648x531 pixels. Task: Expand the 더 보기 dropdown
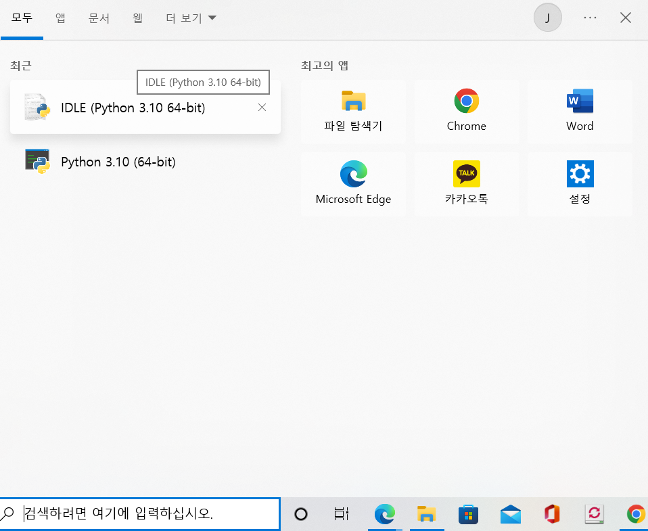[x=191, y=18]
